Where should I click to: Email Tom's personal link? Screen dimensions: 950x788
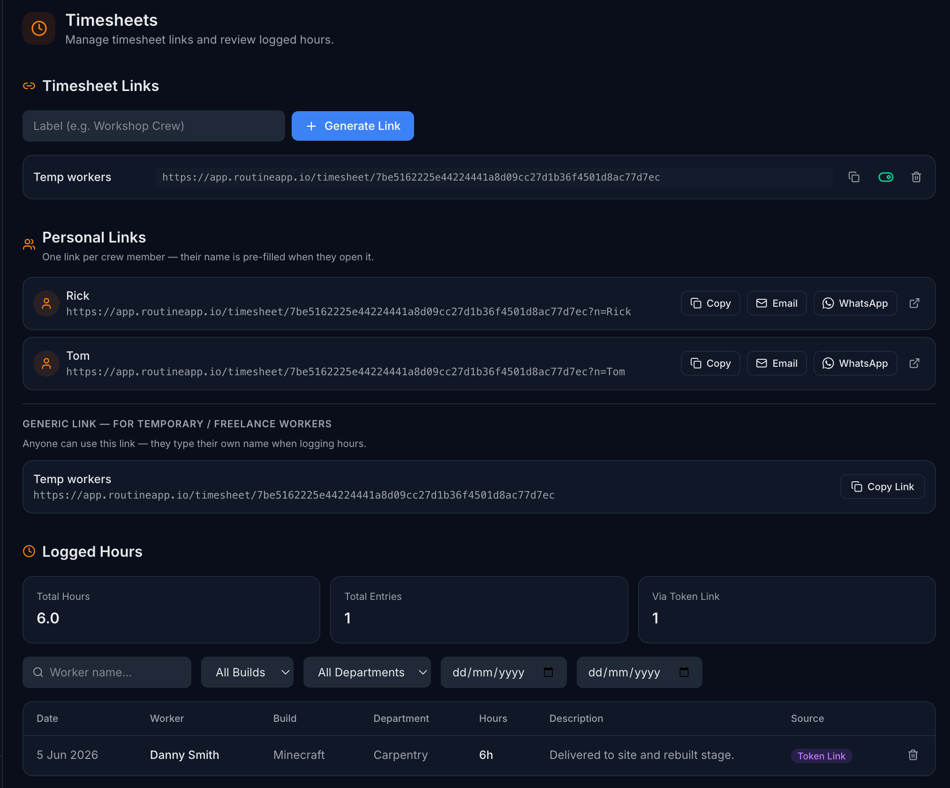(x=777, y=364)
